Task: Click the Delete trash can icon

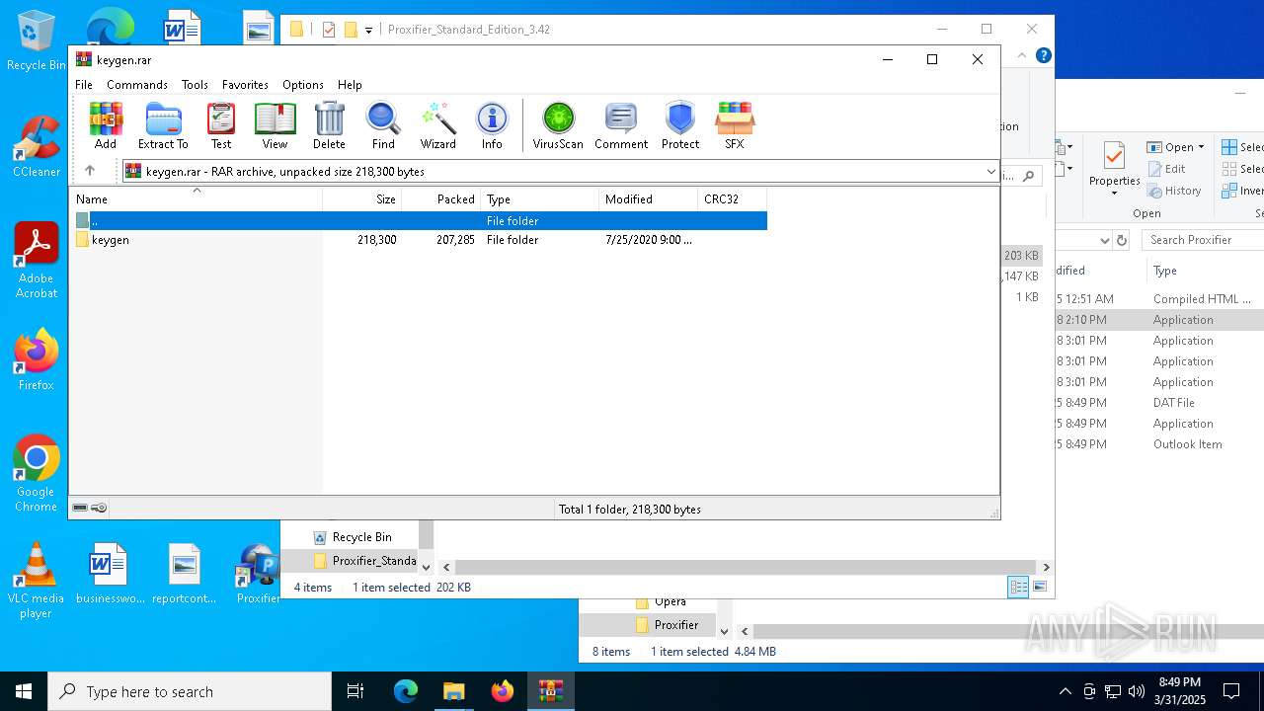Action: [x=329, y=125]
